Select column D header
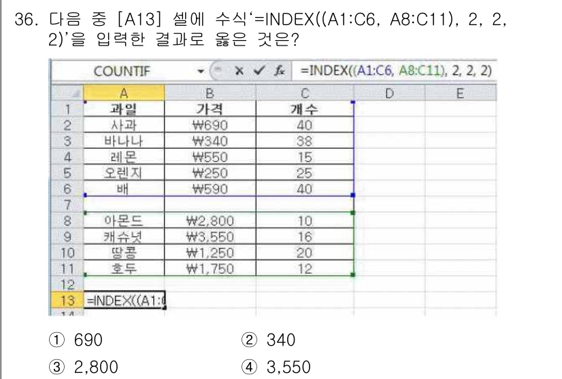This screenshot has width=562, height=379. pyautogui.click(x=389, y=93)
